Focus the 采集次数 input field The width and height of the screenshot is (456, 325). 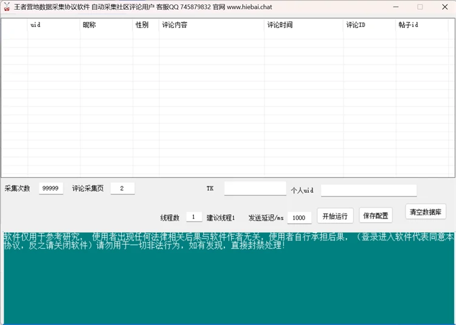51,188
